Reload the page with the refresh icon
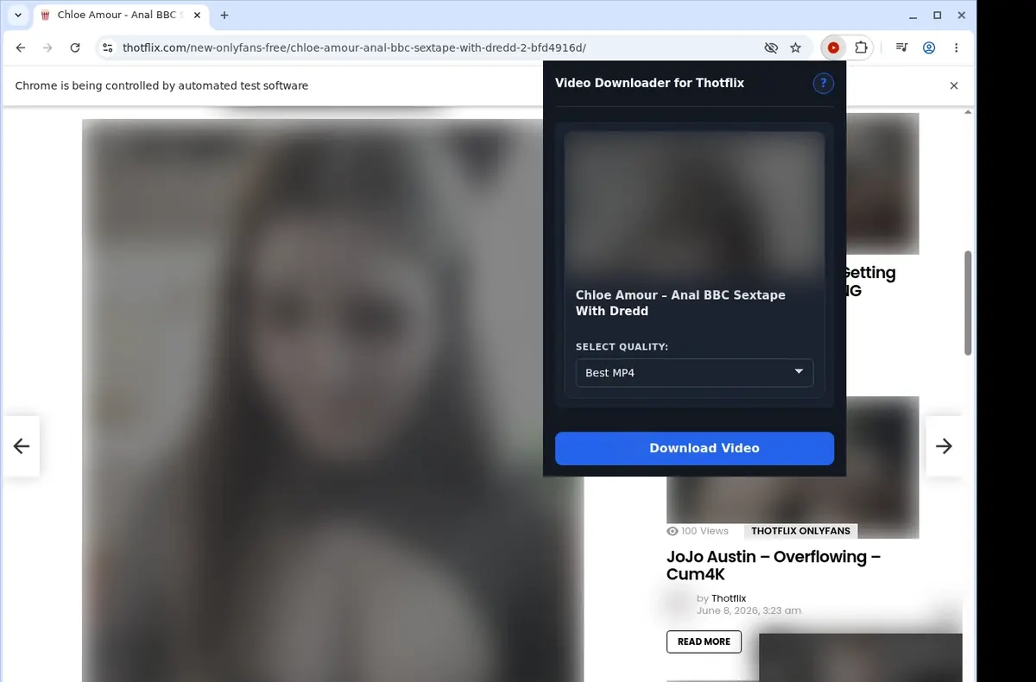 75,48
